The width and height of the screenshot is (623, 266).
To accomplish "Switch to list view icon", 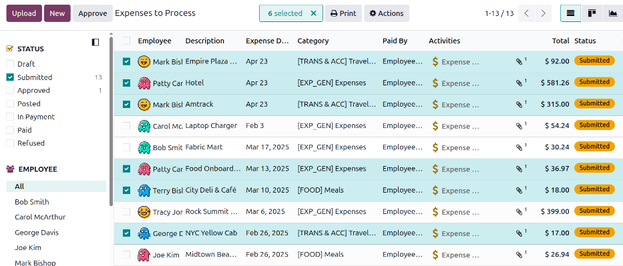I will pos(570,13).
